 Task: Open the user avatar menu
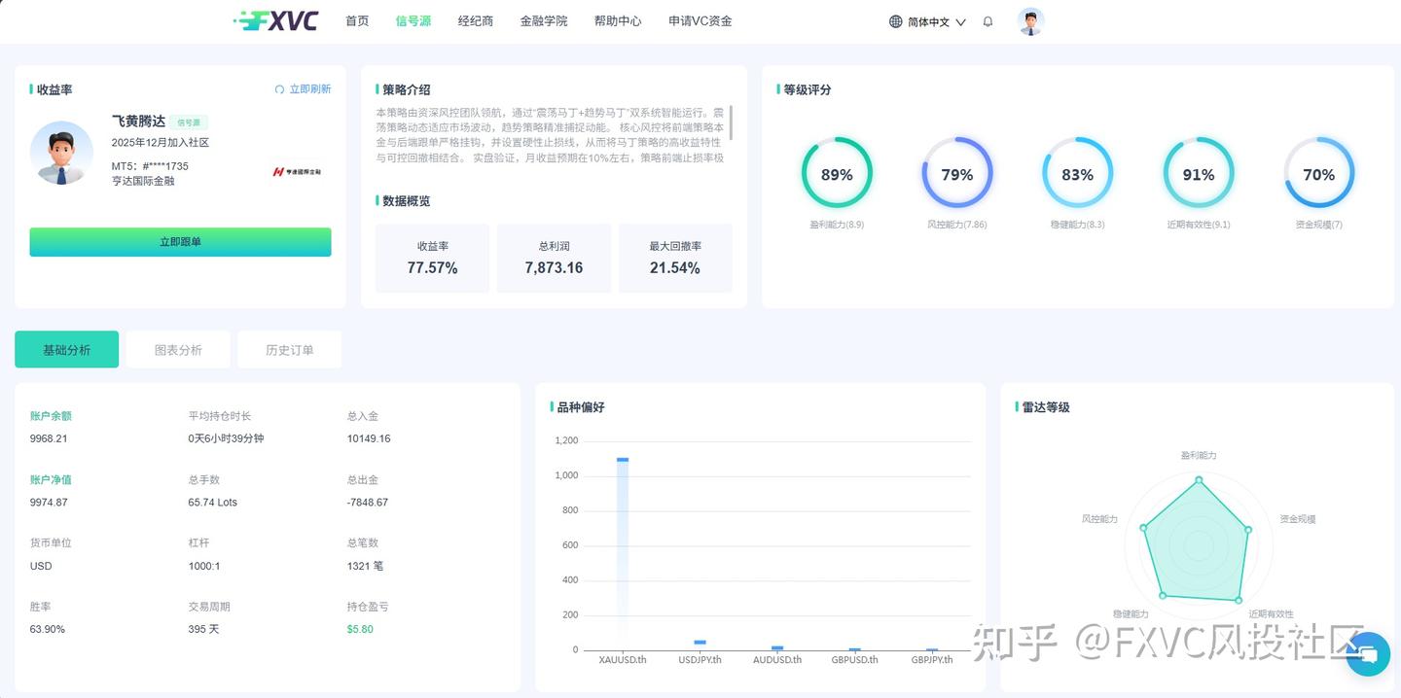coord(1030,21)
